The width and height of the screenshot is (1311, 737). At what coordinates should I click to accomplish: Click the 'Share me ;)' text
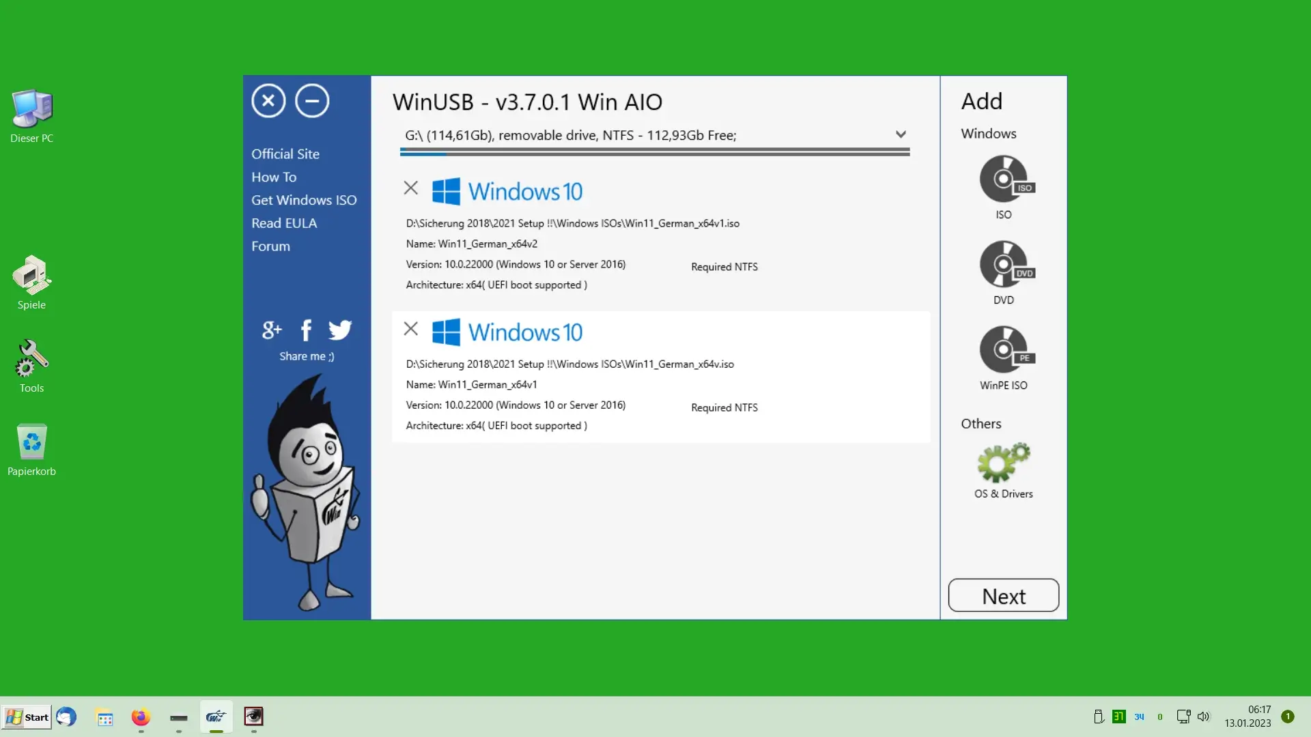pyautogui.click(x=307, y=356)
